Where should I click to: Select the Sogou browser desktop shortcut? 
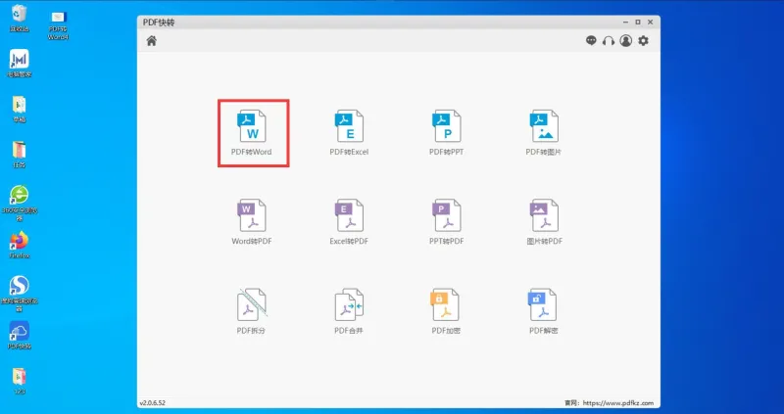(x=19, y=294)
